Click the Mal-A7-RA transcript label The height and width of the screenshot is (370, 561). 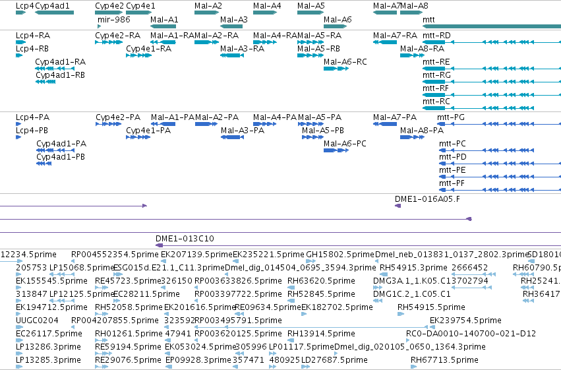pyautogui.click(x=395, y=36)
